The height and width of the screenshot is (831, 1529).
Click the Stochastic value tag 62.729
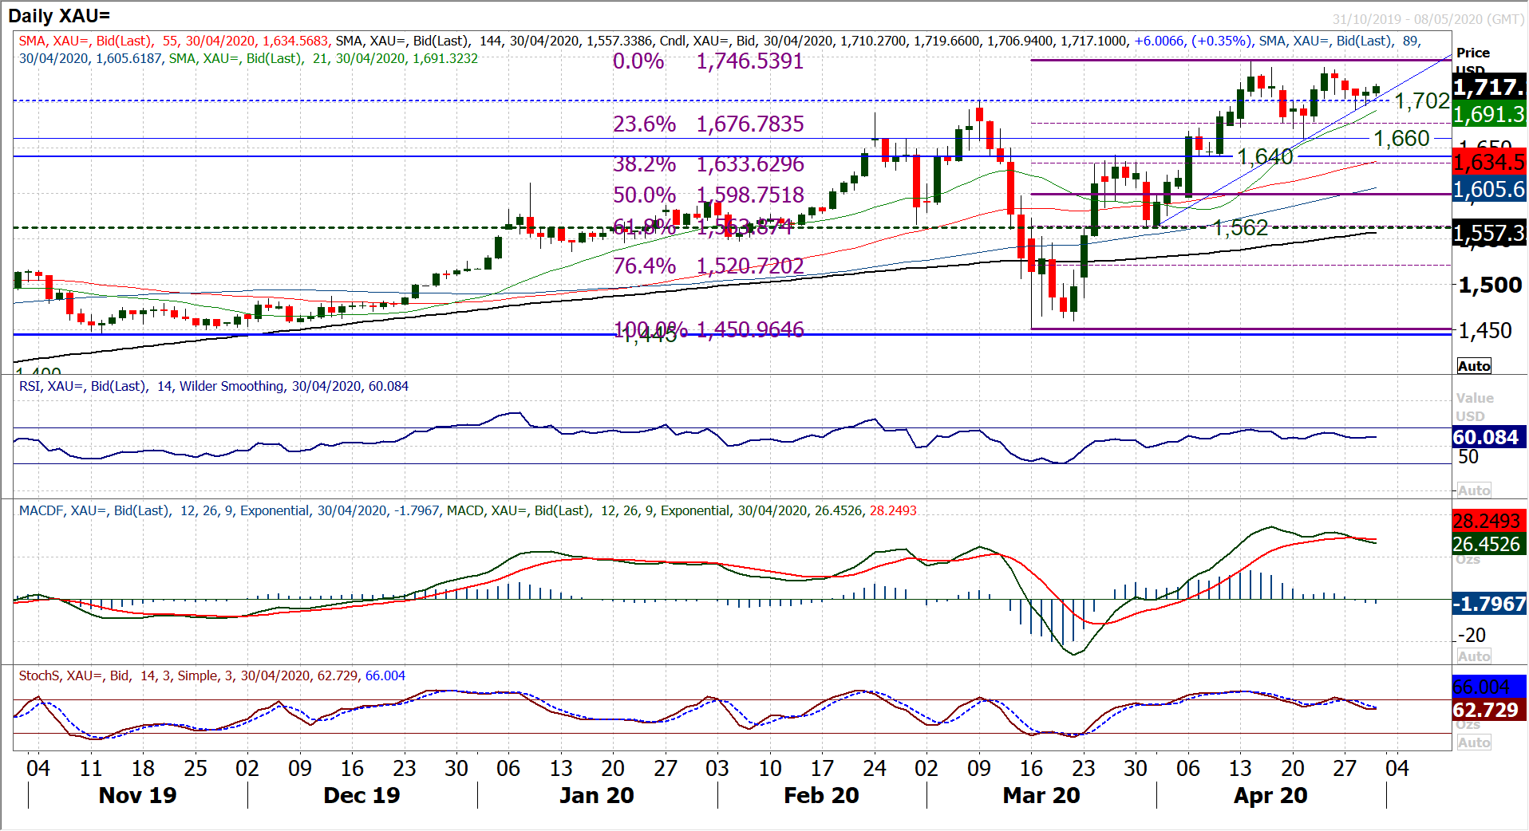coord(1489,711)
